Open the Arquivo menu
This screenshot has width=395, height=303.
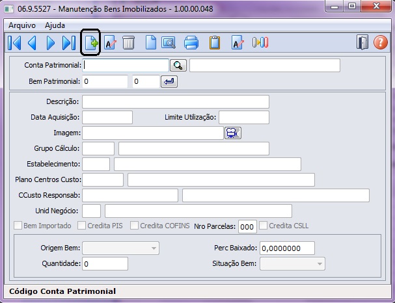[x=22, y=25]
